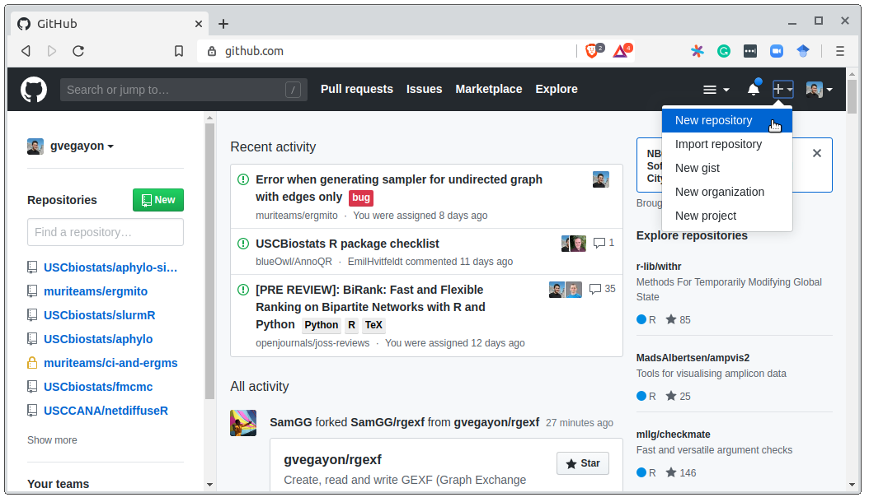
Task: Open Pull requests in header
Action: tap(357, 89)
